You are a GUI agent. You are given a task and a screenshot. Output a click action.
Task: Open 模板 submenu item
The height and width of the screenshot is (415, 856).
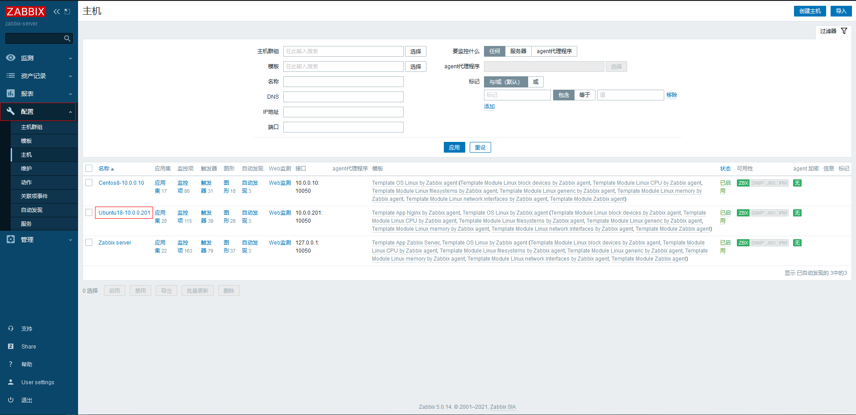(44, 141)
